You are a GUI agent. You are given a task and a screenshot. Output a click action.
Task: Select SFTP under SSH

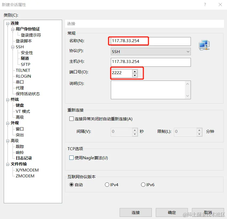pos(25,64)
